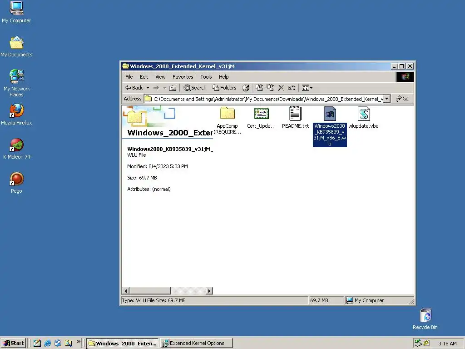Click the Delete toolbar icon

point(281,88)
